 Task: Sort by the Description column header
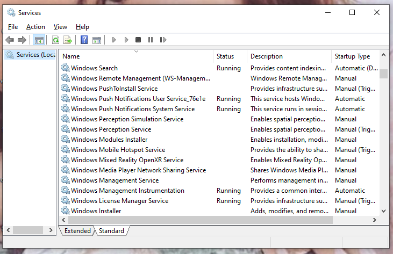[x=289, y=56]
